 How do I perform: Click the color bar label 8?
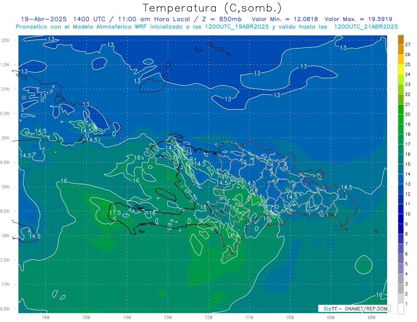tap(407, 234)
